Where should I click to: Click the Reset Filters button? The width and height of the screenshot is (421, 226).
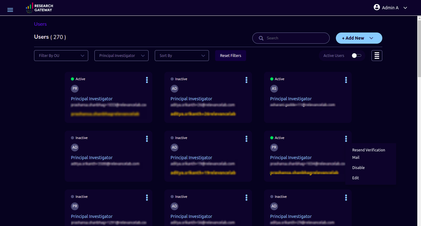click(x=231, y=56)
